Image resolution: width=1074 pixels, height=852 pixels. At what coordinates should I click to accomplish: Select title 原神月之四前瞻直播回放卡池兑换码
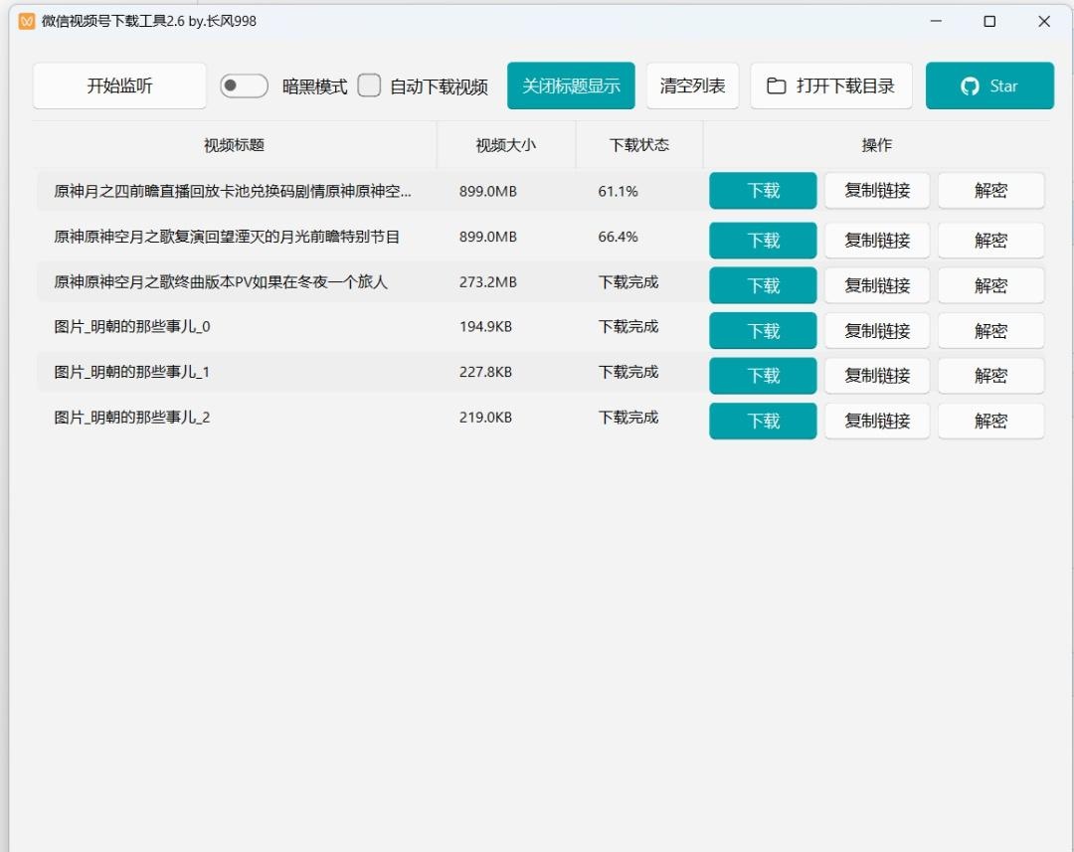coord(232,191)
